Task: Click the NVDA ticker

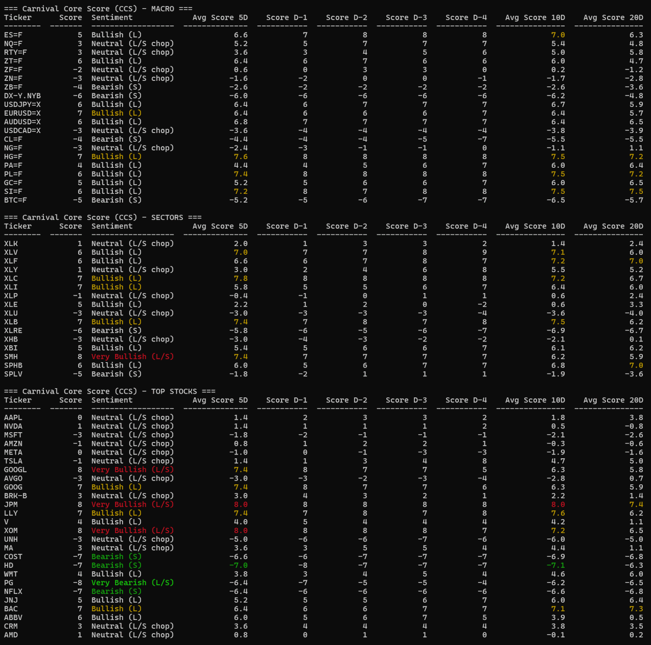Action: pos(13,426)
